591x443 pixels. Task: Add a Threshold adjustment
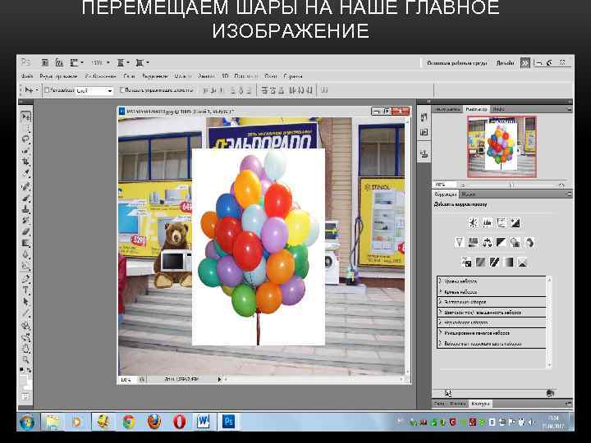[x=494, y=263]
